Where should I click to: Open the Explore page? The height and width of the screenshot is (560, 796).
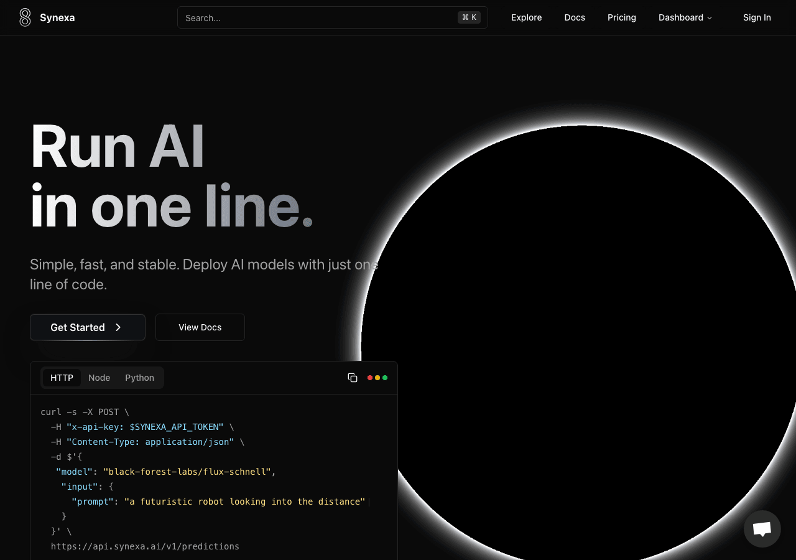(527, 17)
